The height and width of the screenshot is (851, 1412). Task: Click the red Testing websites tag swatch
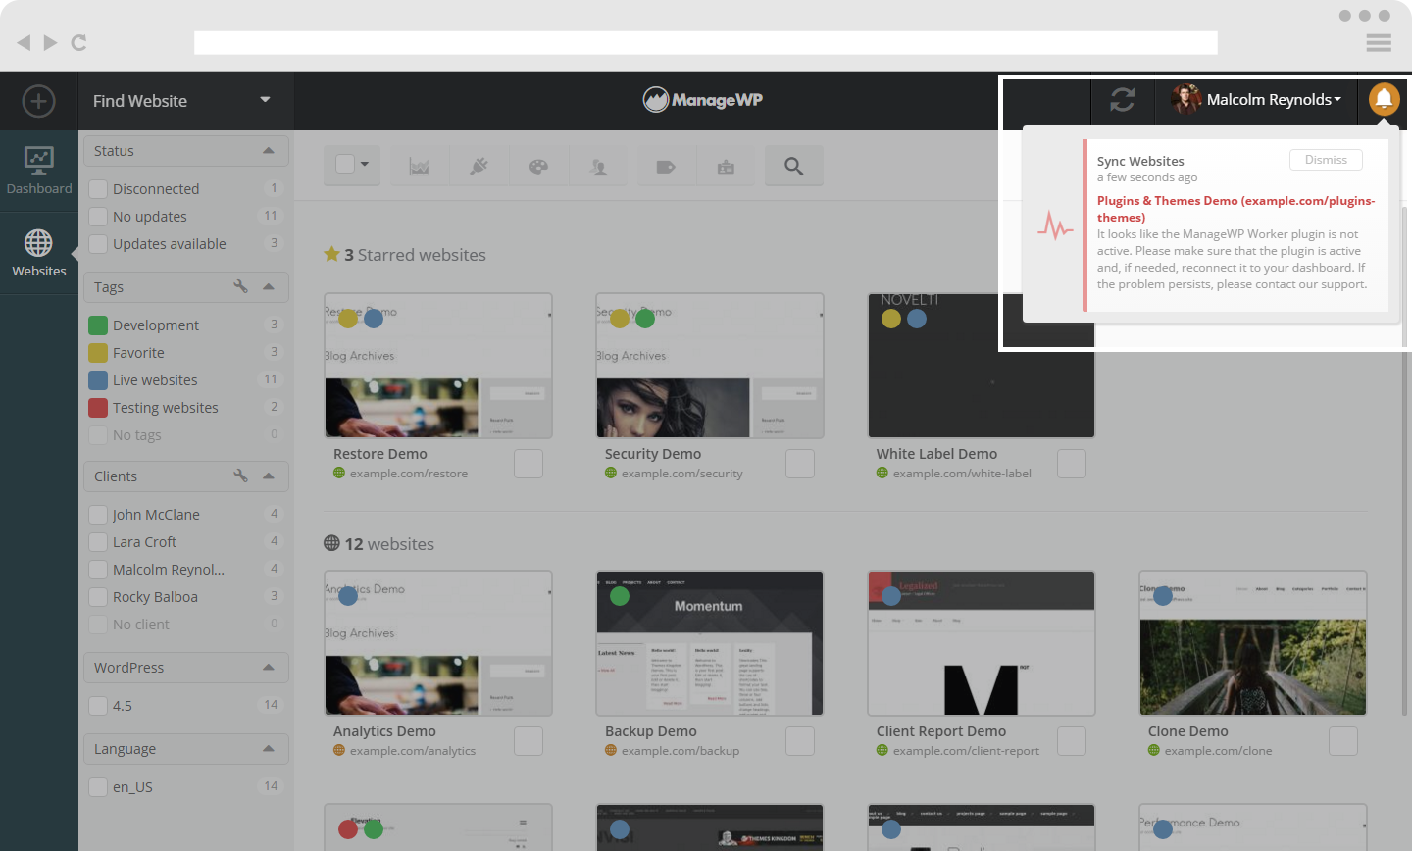[x=98, y=408]
